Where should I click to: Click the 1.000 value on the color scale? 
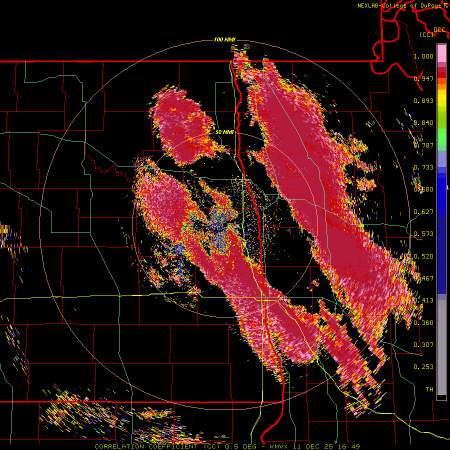coord(423,56)
